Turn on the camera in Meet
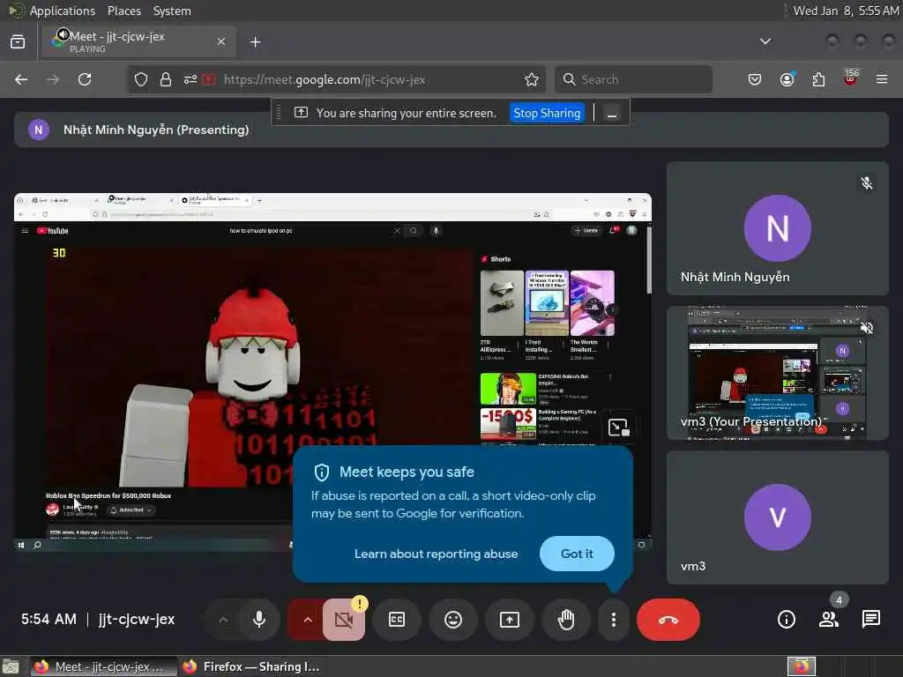The height and width of the screenshot is (677, 903). [344, 620]
